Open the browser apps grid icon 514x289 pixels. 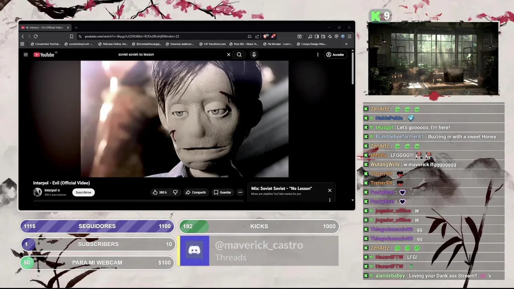tap(22, 44)
